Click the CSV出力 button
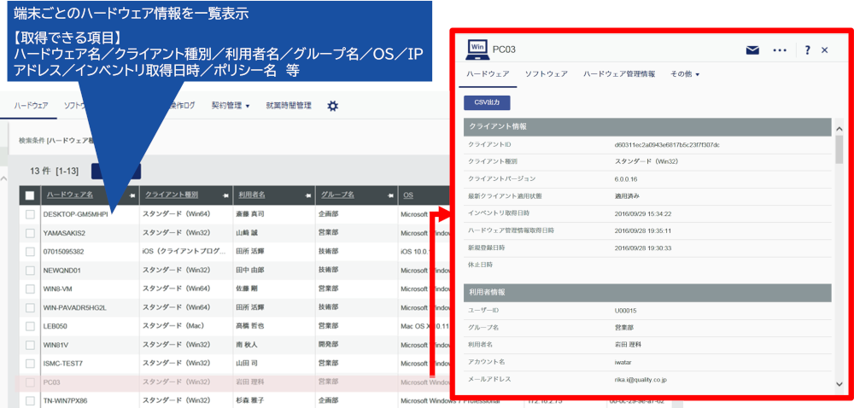This screenshot has height=408, width=854. [487, 102]
